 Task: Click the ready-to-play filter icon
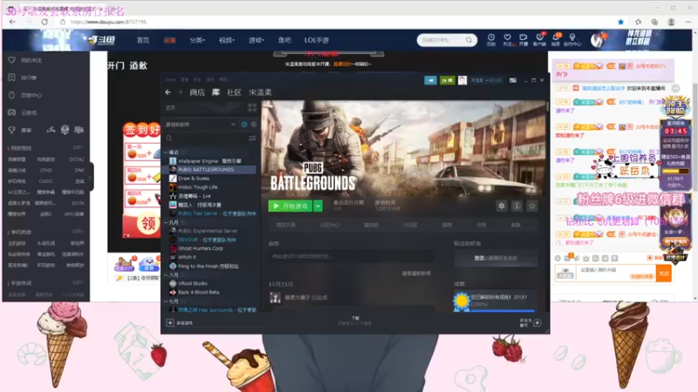254,125
